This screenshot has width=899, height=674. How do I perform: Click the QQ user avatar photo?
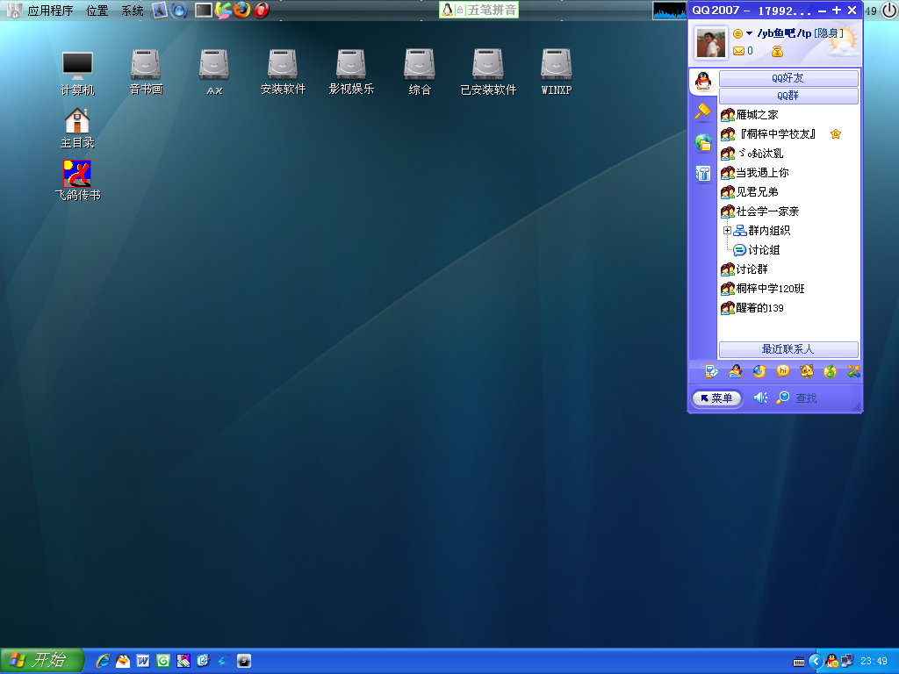711,42
